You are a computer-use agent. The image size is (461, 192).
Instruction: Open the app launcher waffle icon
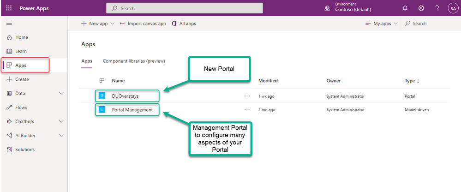[x=9, y=8]
